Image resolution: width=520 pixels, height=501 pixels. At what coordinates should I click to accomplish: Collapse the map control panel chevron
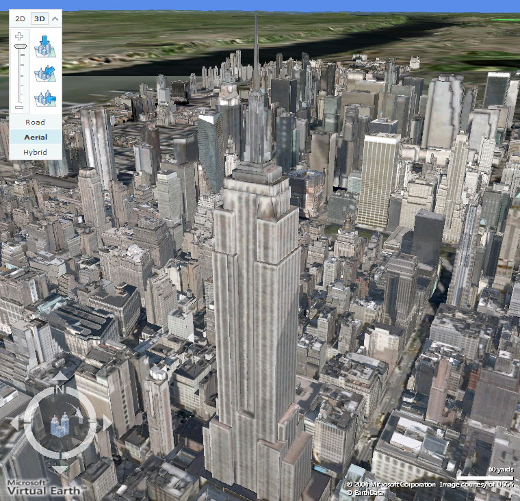[x=55, y=18]
